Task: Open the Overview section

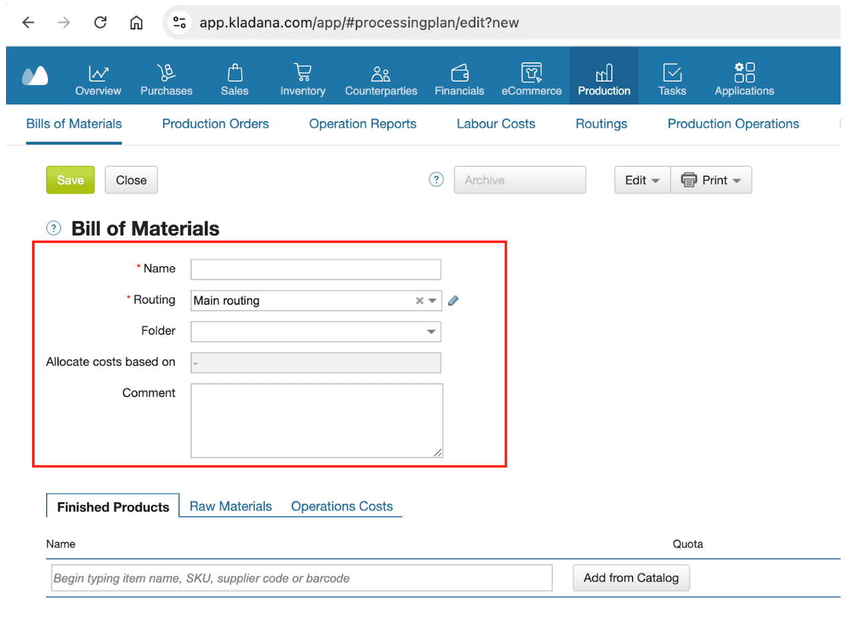Action: pos(98,80)
